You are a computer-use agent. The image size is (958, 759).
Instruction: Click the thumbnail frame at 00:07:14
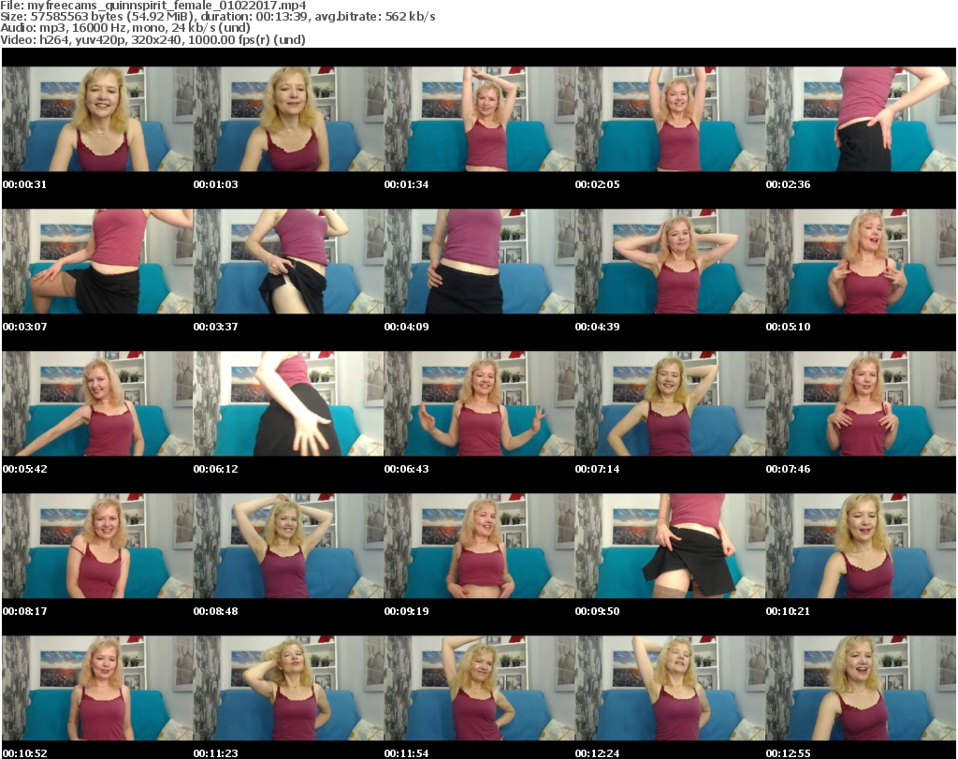coord(670,404)
